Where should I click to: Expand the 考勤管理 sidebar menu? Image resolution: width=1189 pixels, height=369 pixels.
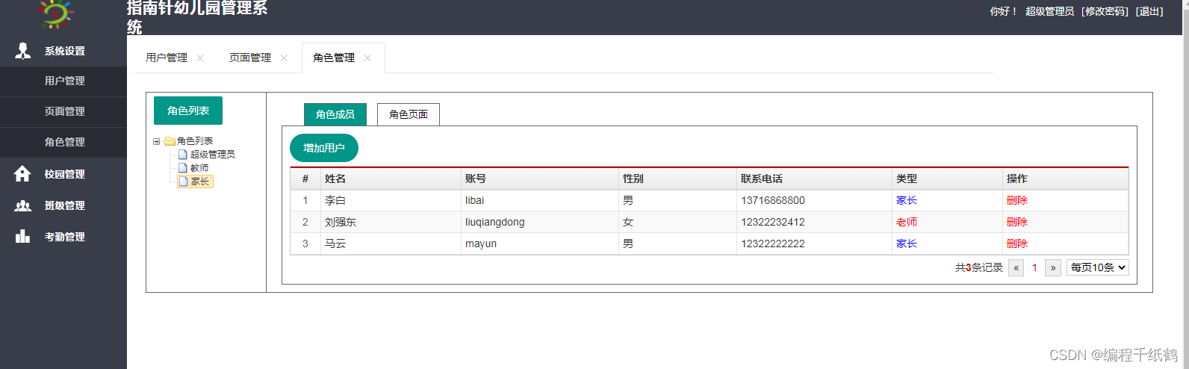click(x=63, y=237)
